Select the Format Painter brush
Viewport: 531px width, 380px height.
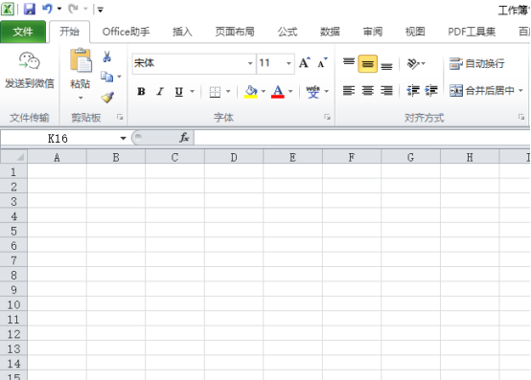(x=107, y=98)
